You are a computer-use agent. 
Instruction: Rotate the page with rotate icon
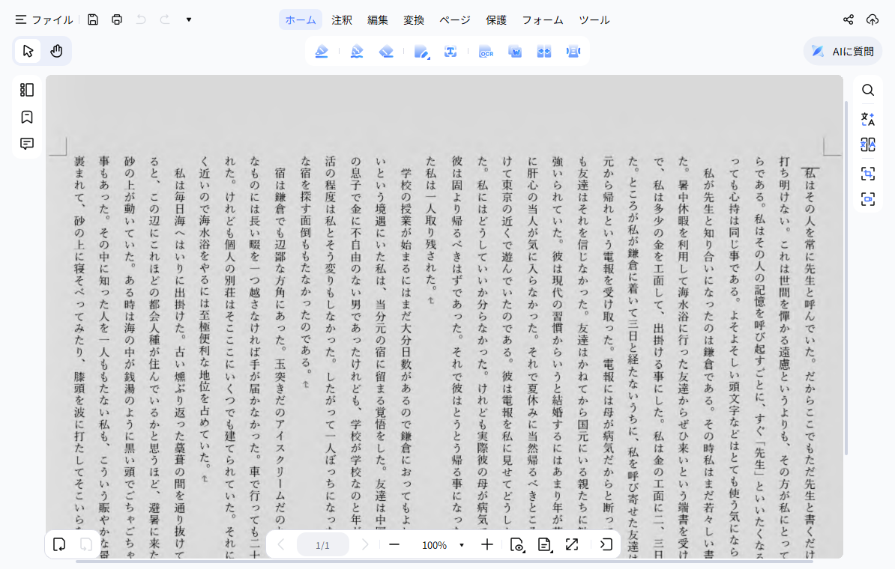coord(59,545)
